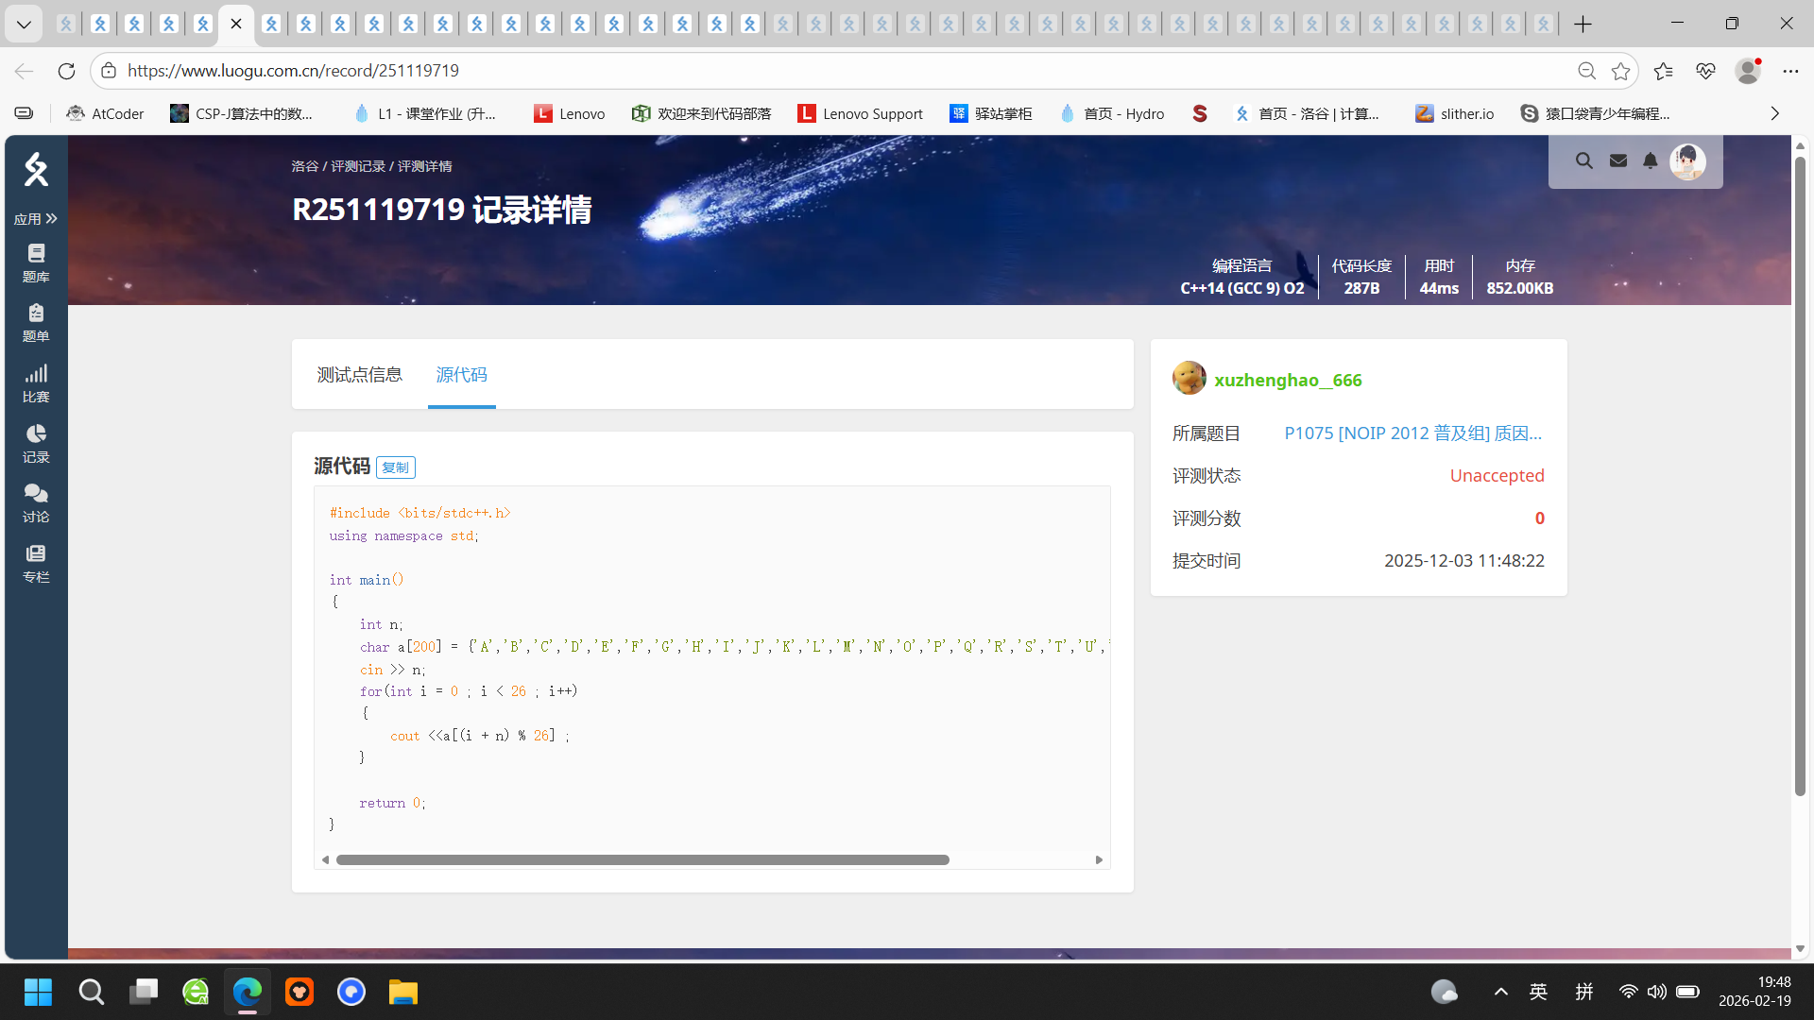The width and height of the screenshot is (1814, 1020).
Task: Open the 专栏 column sidebar icon
Action: 36,562
